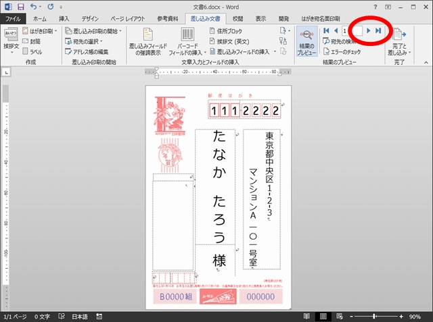Go to next record icon
The width and height of the screenshot is (433, 322).
coord(368,30)
